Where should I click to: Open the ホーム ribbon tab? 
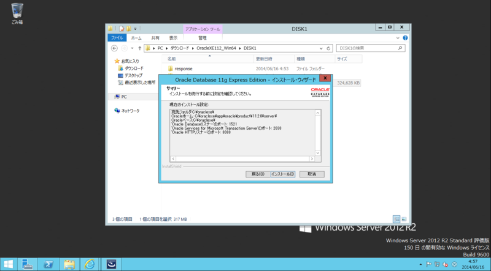point(136,38)
